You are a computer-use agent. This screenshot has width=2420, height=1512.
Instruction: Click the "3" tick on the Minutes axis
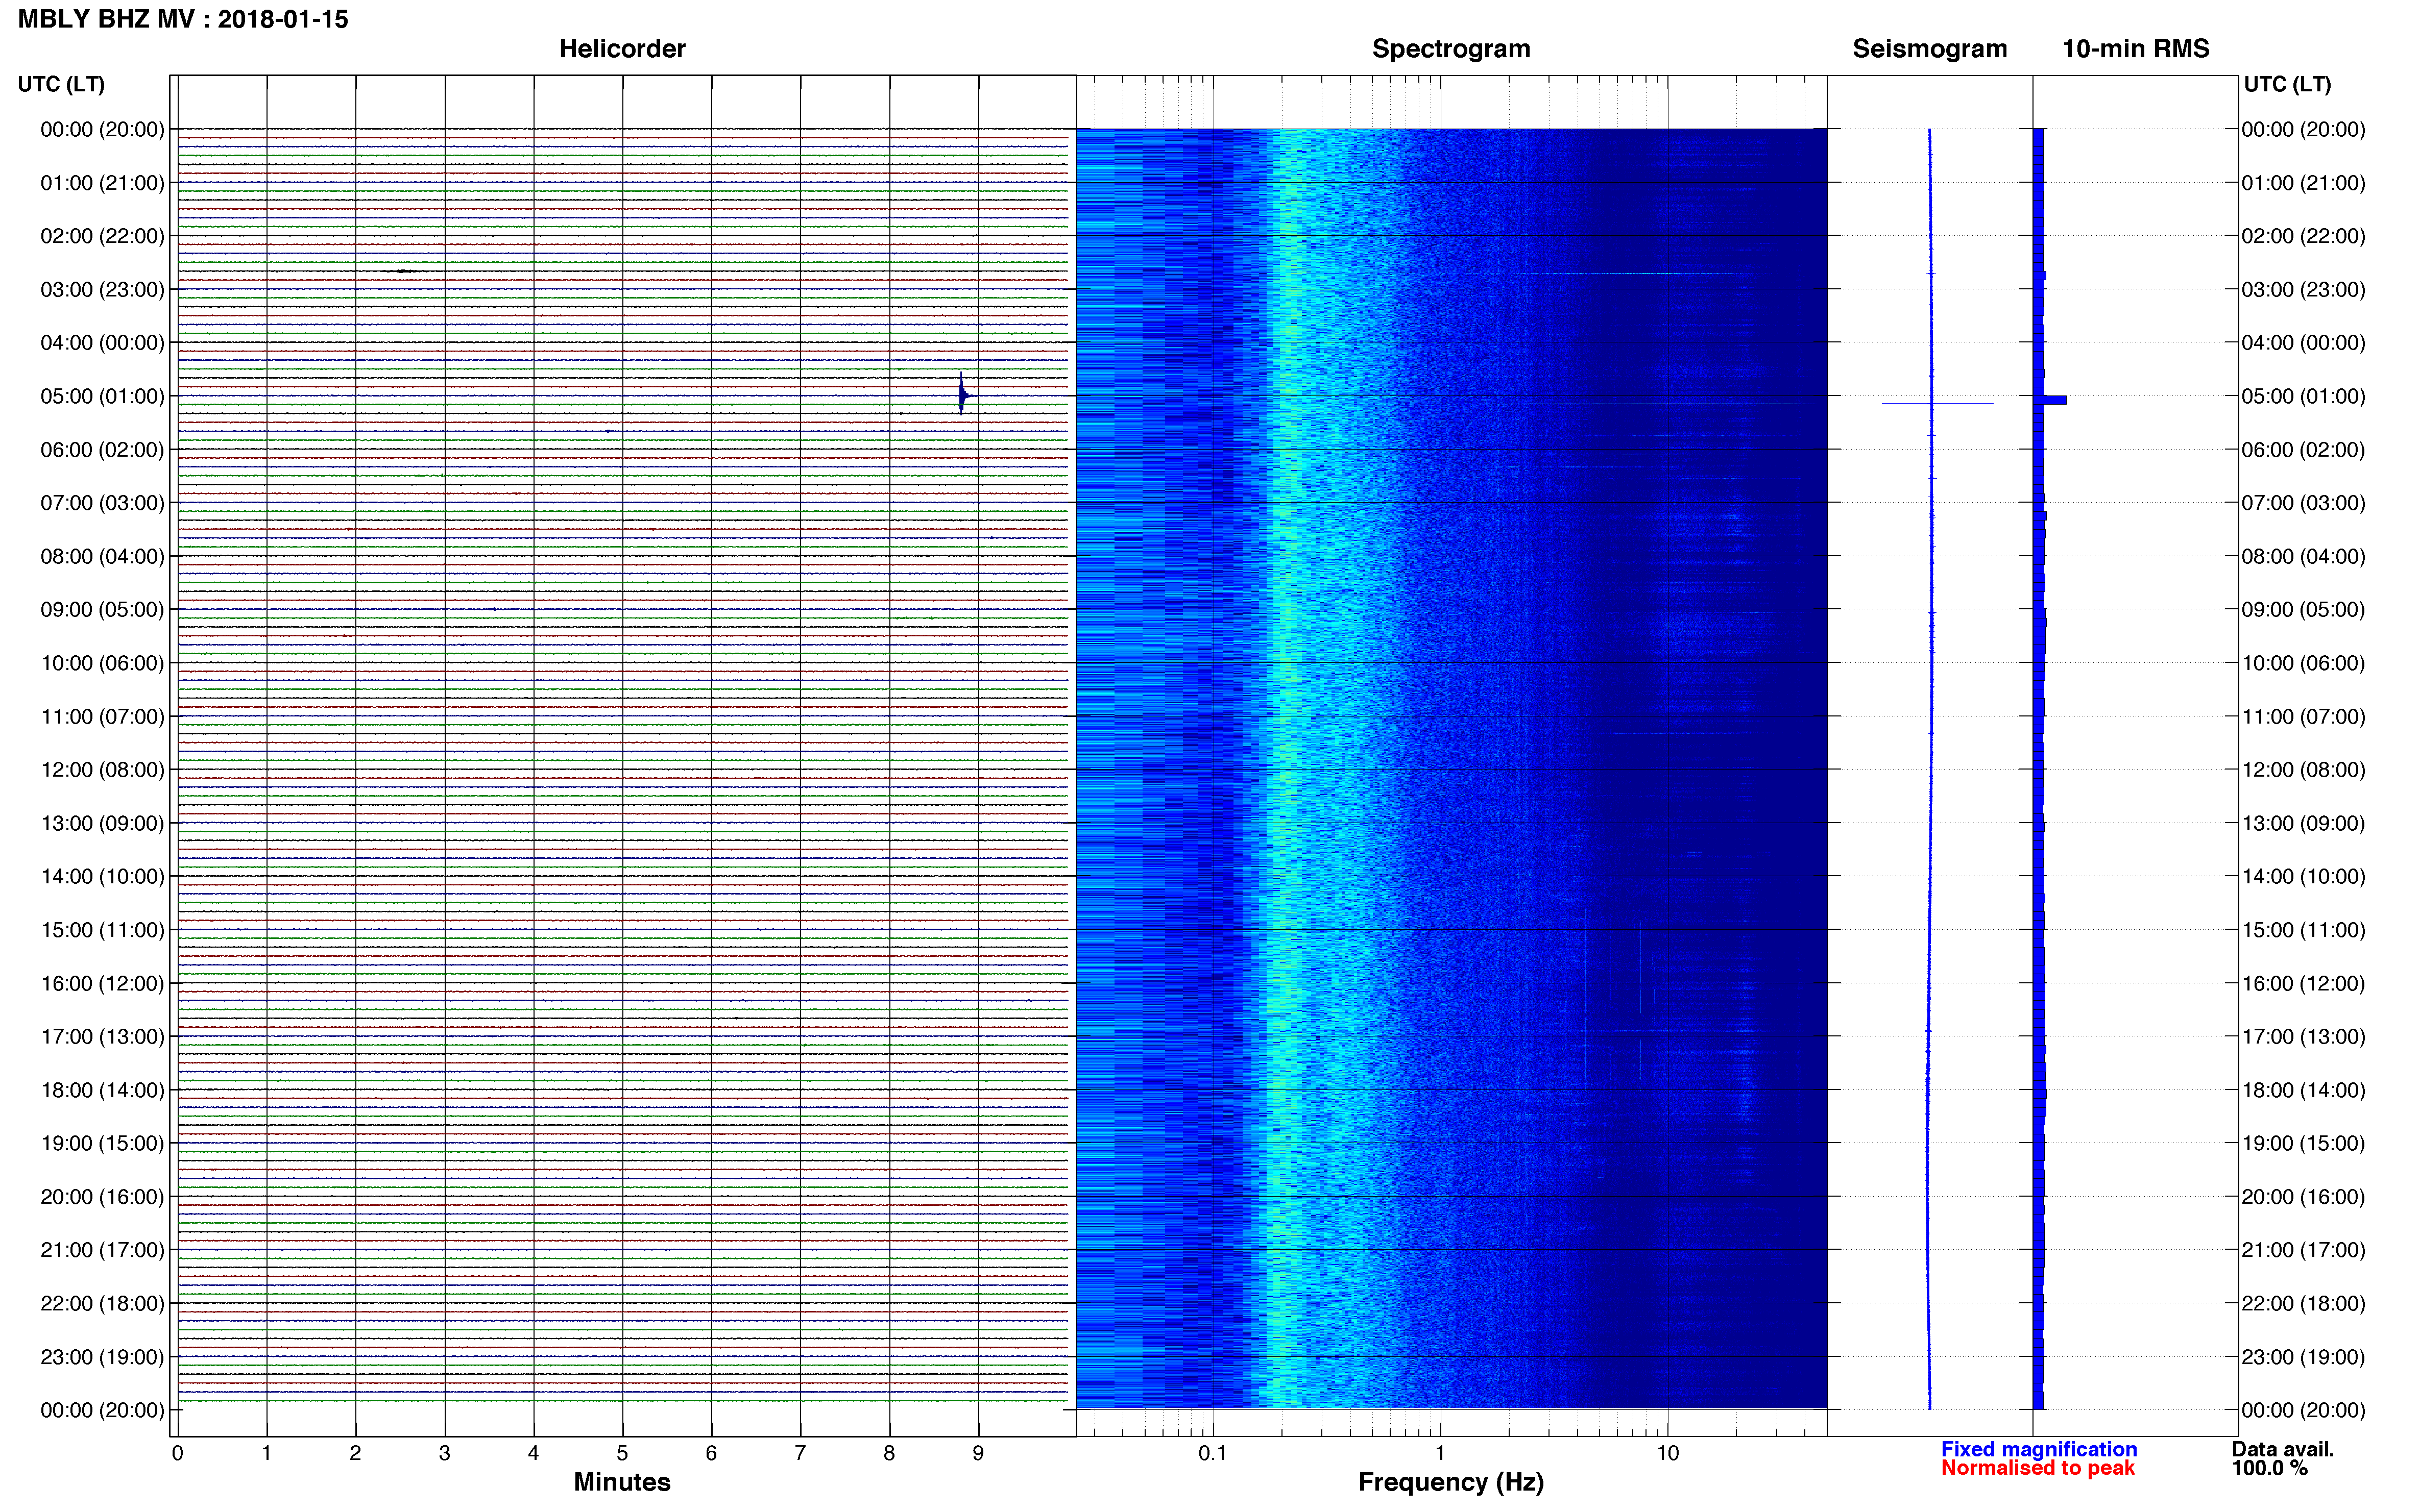(444, 1453)
